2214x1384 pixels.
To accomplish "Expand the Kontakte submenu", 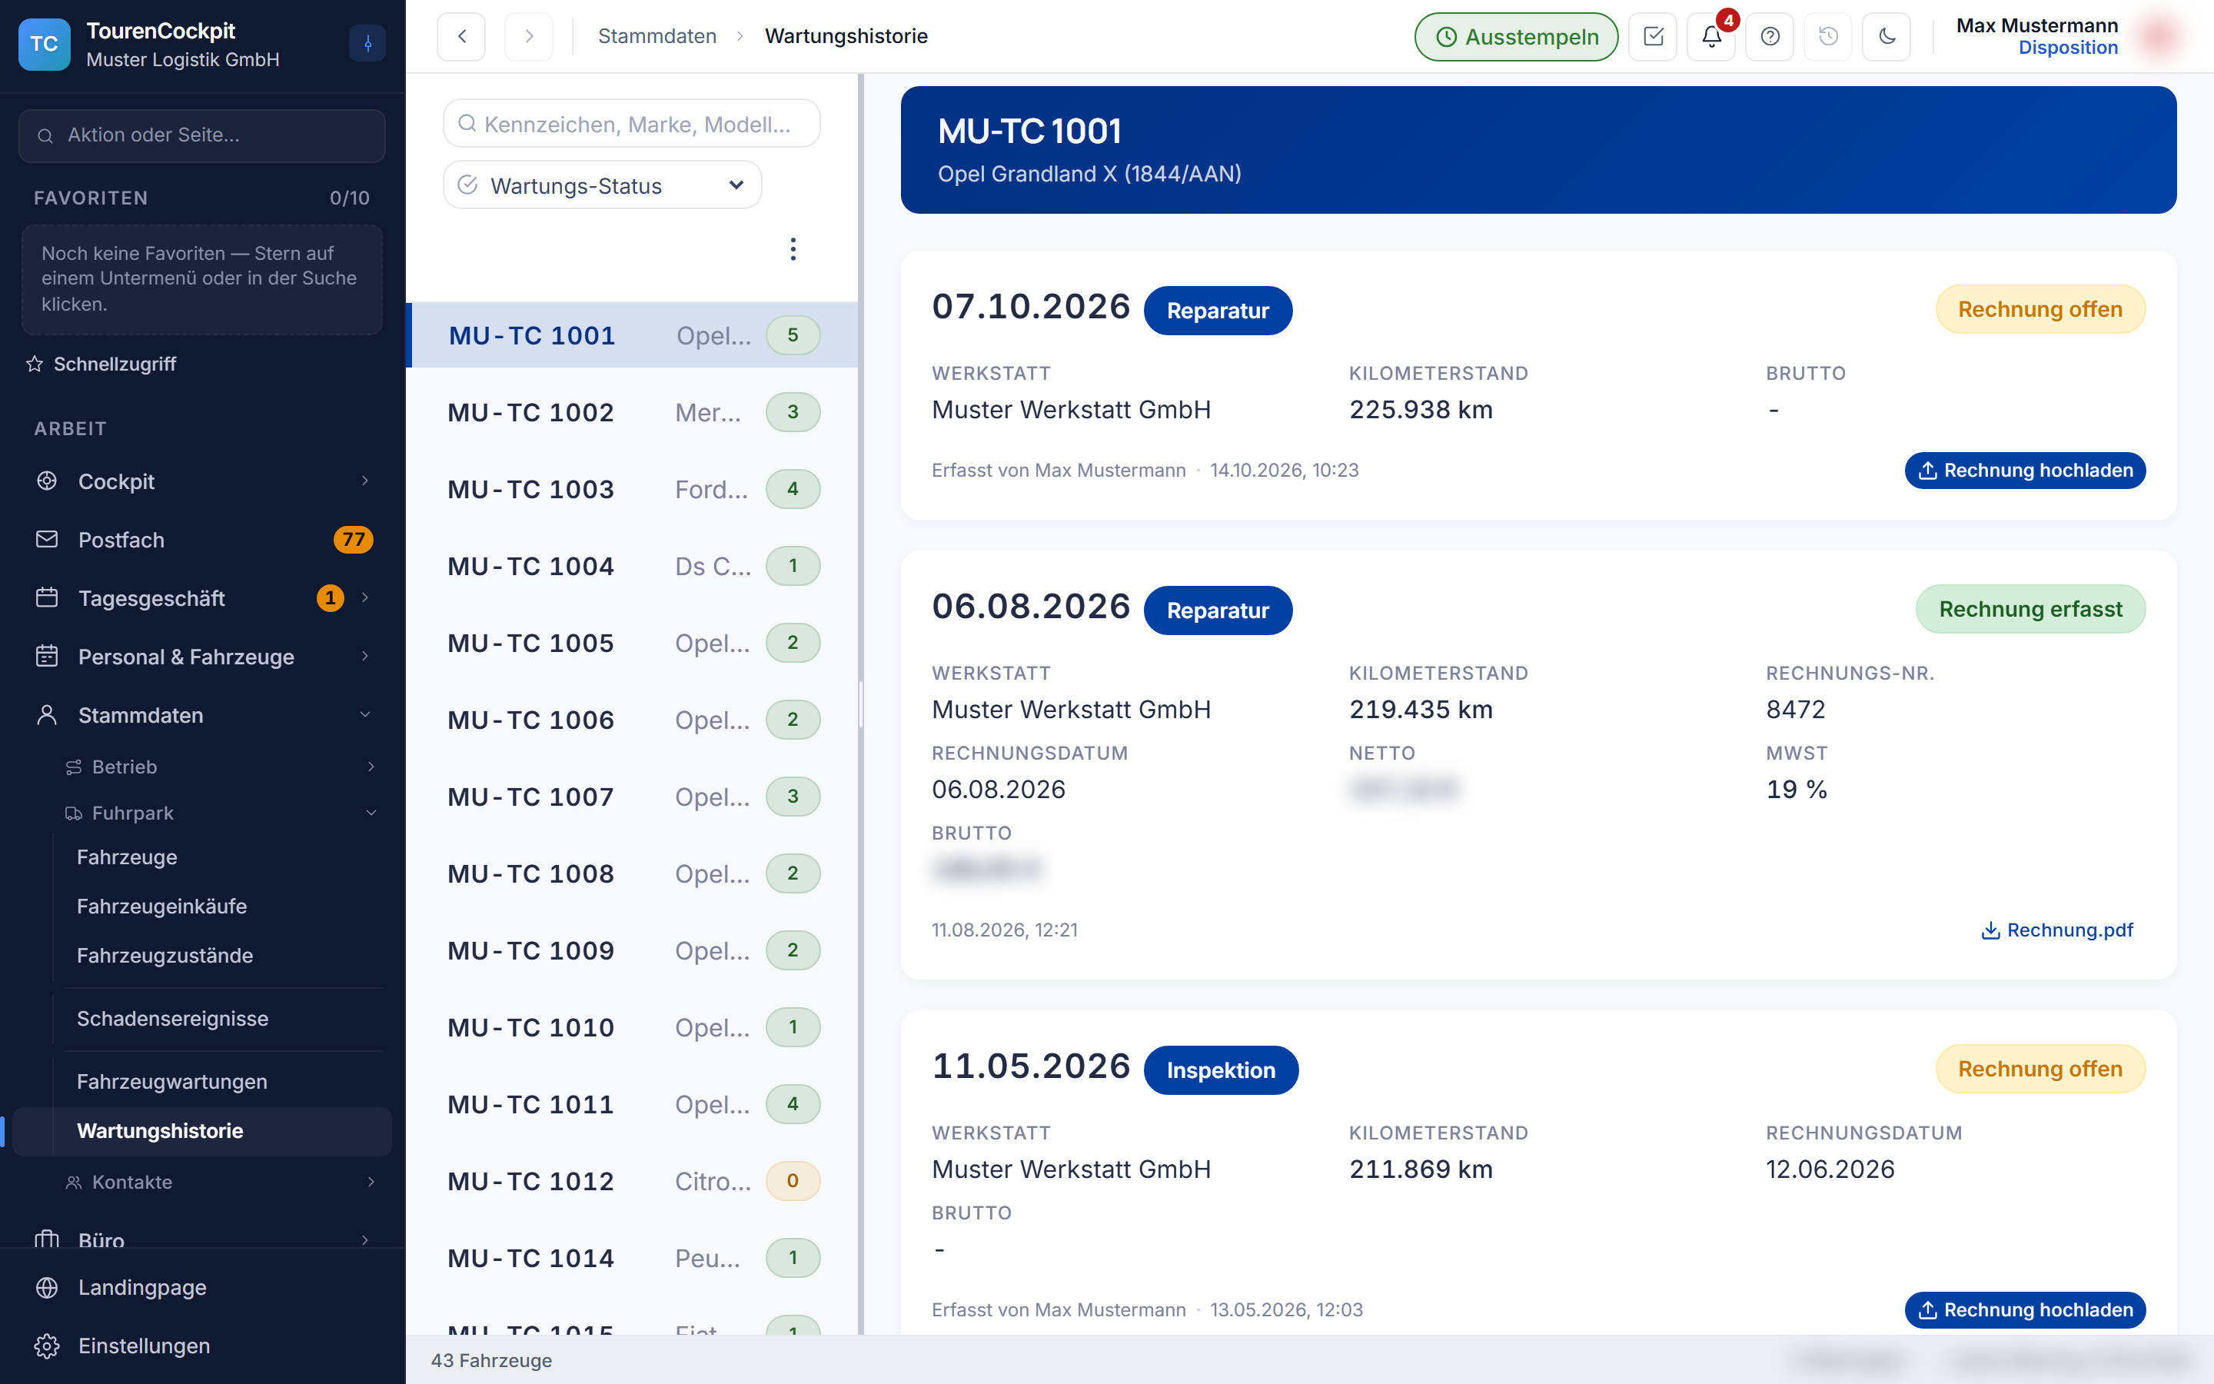I will pos(220,1183).
